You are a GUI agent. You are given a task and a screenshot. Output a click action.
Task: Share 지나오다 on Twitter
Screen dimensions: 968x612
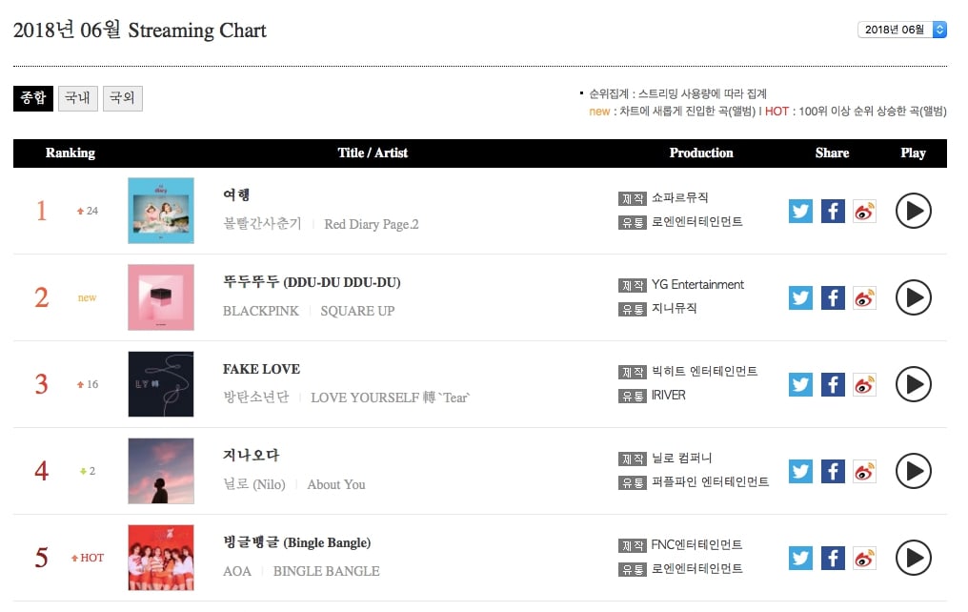pos(800,471)
